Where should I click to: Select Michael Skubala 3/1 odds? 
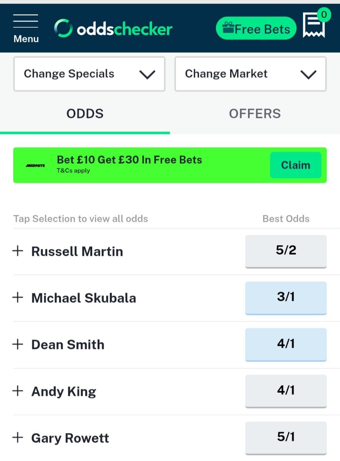(286, 297)
